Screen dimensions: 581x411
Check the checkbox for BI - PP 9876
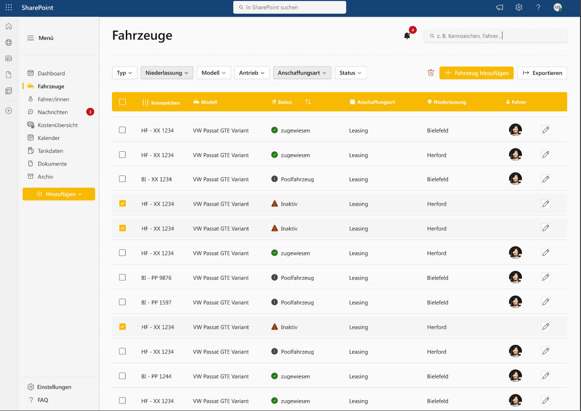coord(122,277)
